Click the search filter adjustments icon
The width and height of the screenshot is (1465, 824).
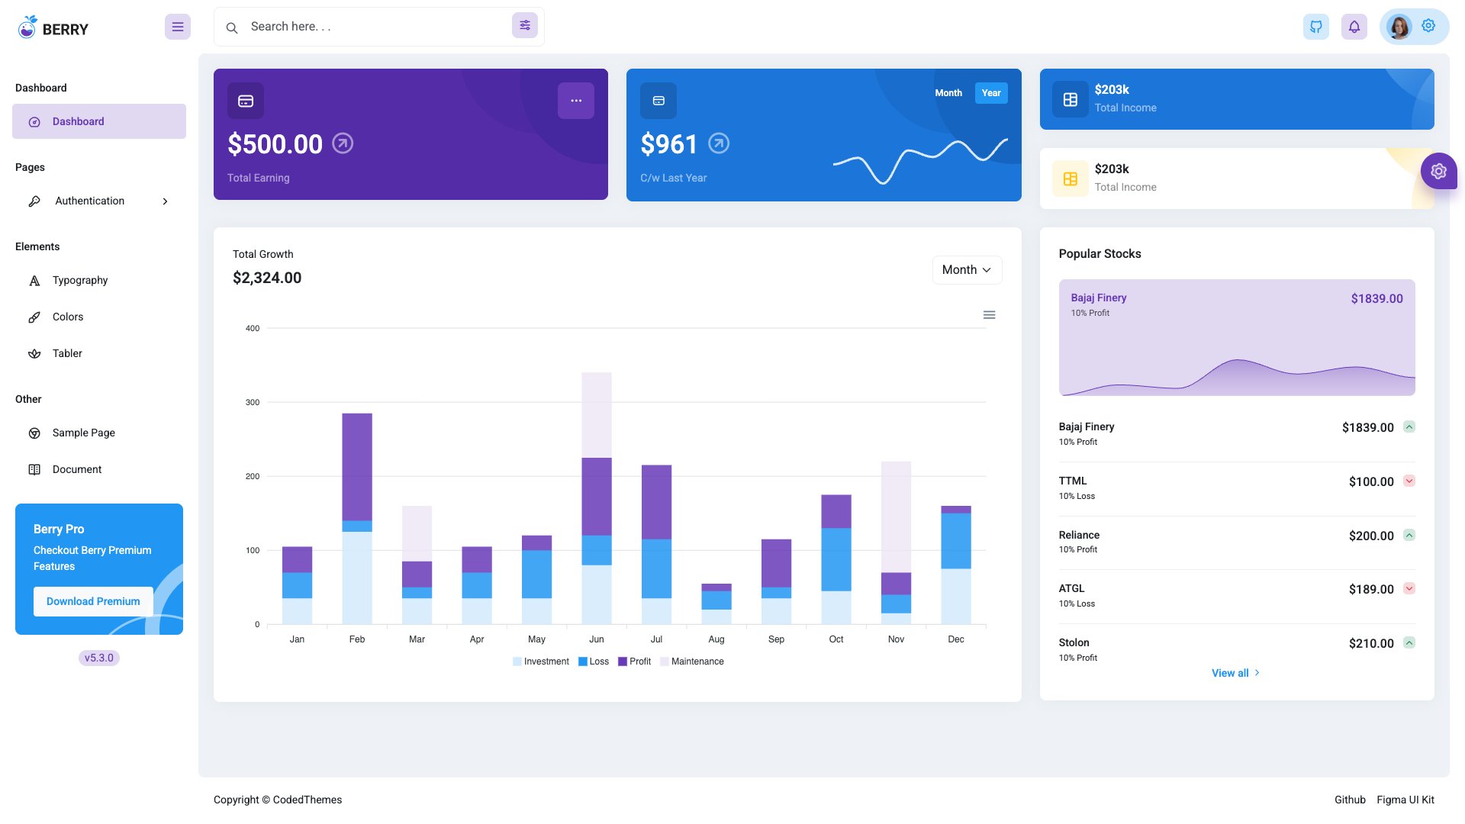tap(525, 25)
